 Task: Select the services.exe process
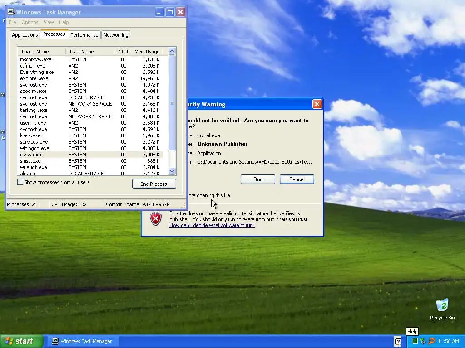90,142
